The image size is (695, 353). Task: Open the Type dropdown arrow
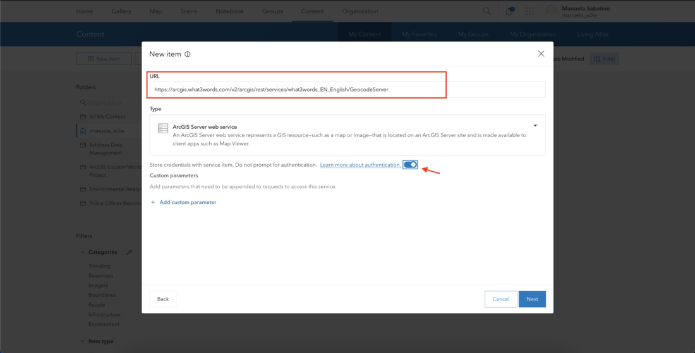[535, 126]
